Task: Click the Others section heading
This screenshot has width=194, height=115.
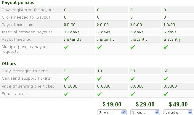Action: 9,63
